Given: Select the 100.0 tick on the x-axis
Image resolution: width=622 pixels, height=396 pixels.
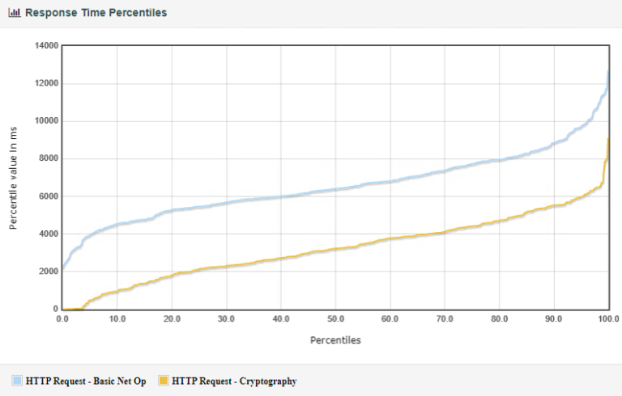Looking at the screenshot, I should [x=607, y=319].
